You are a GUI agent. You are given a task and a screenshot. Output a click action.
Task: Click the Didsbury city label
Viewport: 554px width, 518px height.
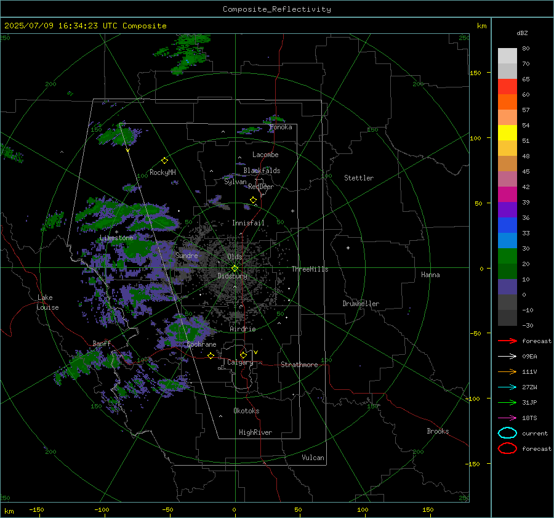coord(232,276)
